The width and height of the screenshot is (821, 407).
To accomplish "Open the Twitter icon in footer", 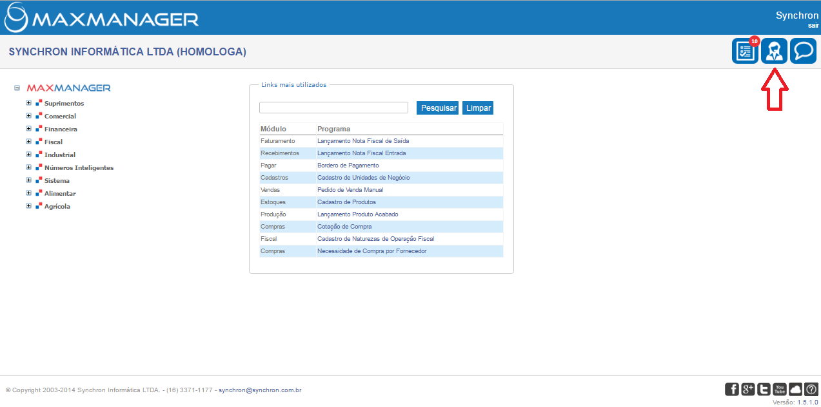I will [x=764, y=389].
